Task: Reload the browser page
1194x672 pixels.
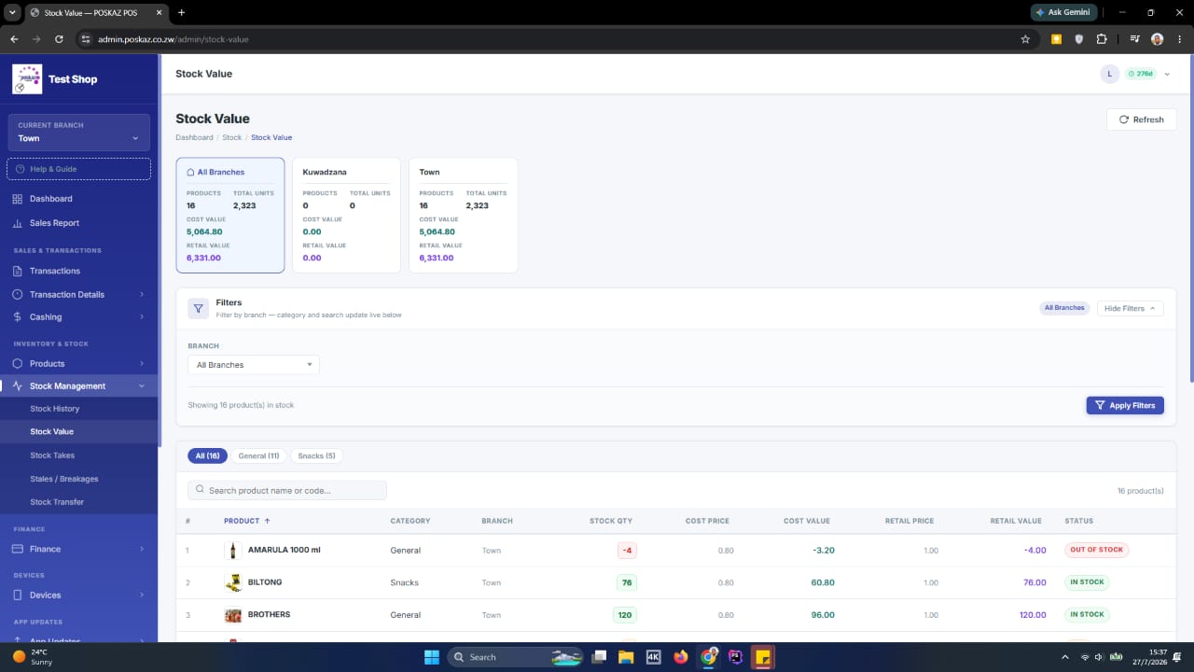Action: click(x=59, y=39)
